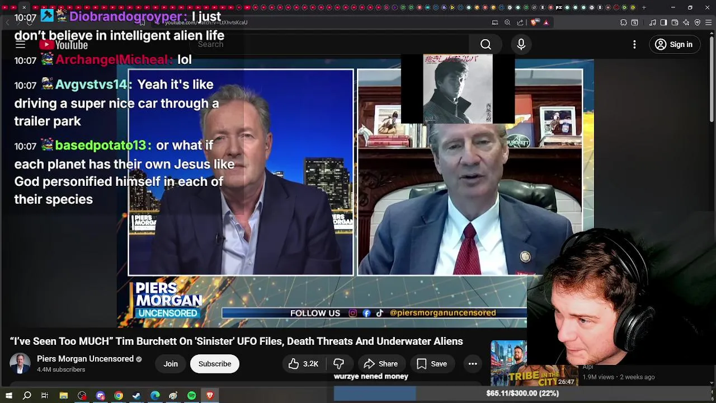The height and width of the screenshot is (403, 716).
Task: Switch to the tab with the PS favicon
Action: (x=559, y=7)
